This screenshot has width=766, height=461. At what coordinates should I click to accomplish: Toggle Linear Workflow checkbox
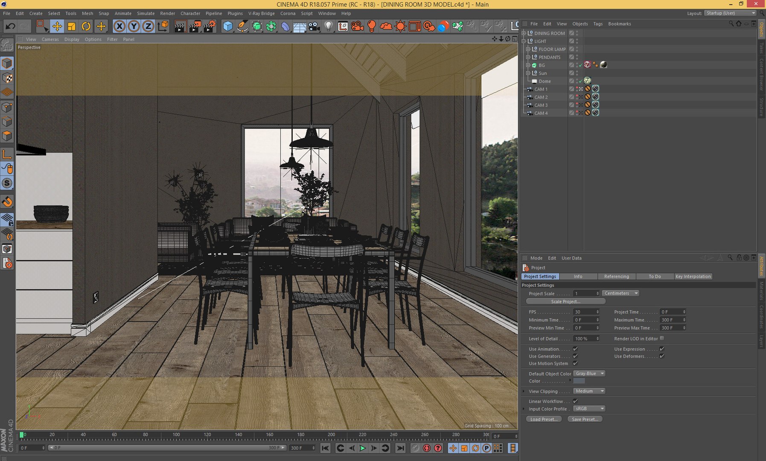tap(575, 401)
